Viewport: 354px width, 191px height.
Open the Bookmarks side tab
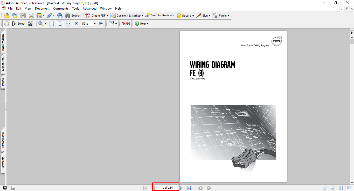click(x=3, y=43)
